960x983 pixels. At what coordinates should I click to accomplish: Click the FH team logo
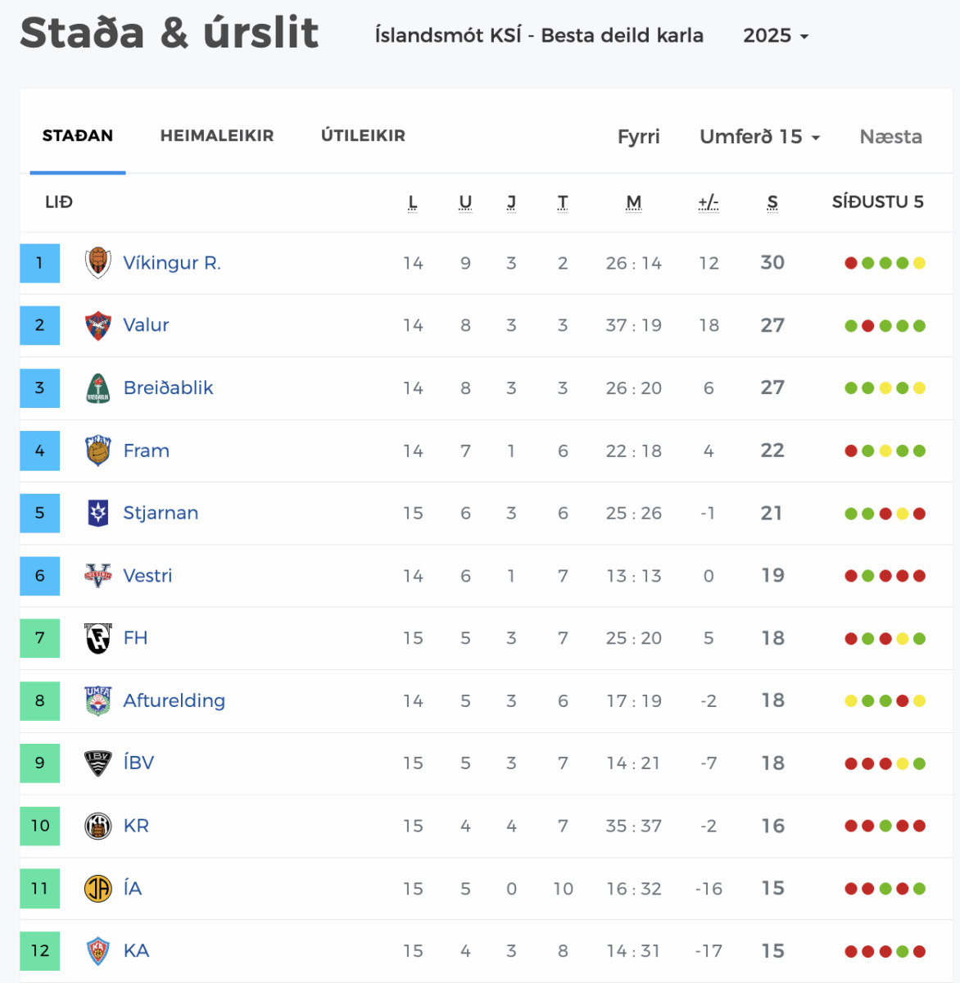point(98,638)
